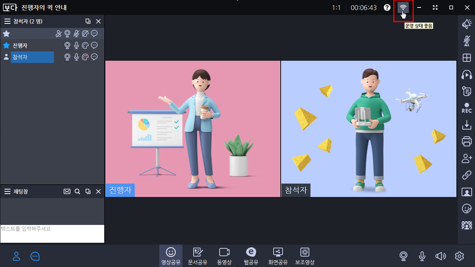Click the 보다 app logo
The width and height of the screenshot is (475, 267).
pos(10,7)
